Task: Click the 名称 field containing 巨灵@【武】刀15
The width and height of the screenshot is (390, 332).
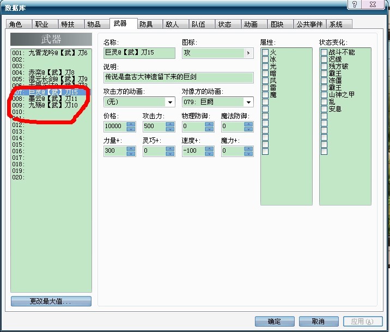Action: pos(139,53)
